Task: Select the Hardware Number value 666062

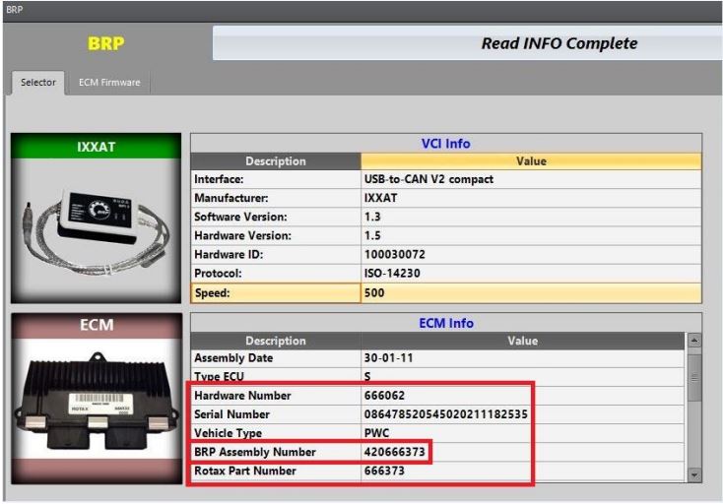Action: pyautogui.click(x=383, y=396)
